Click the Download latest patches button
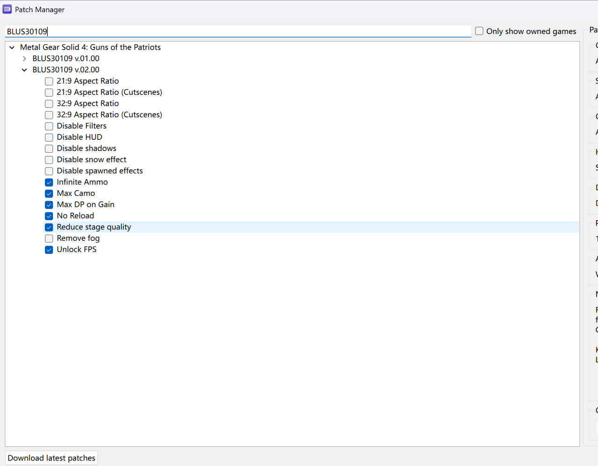The width and height of the screenshot is (598, 466). click(x=51, y=458)
